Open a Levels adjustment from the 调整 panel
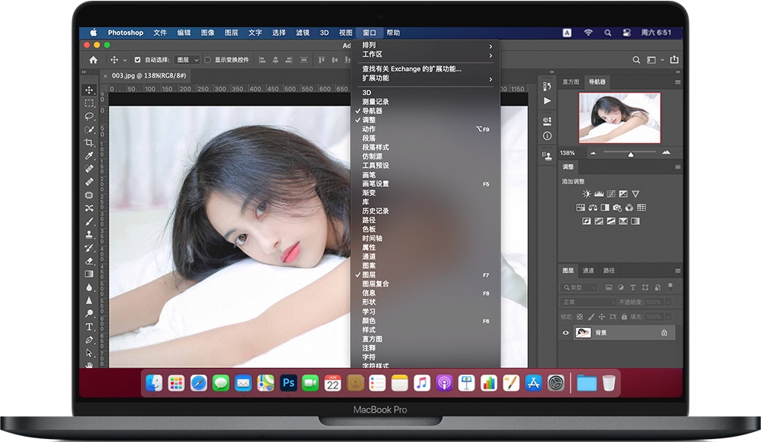Viewport: 761px width, 442px height. pos(599,194)
